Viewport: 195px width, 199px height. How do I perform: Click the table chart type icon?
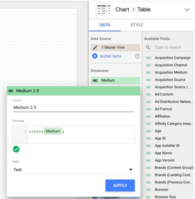pos(104,10)
